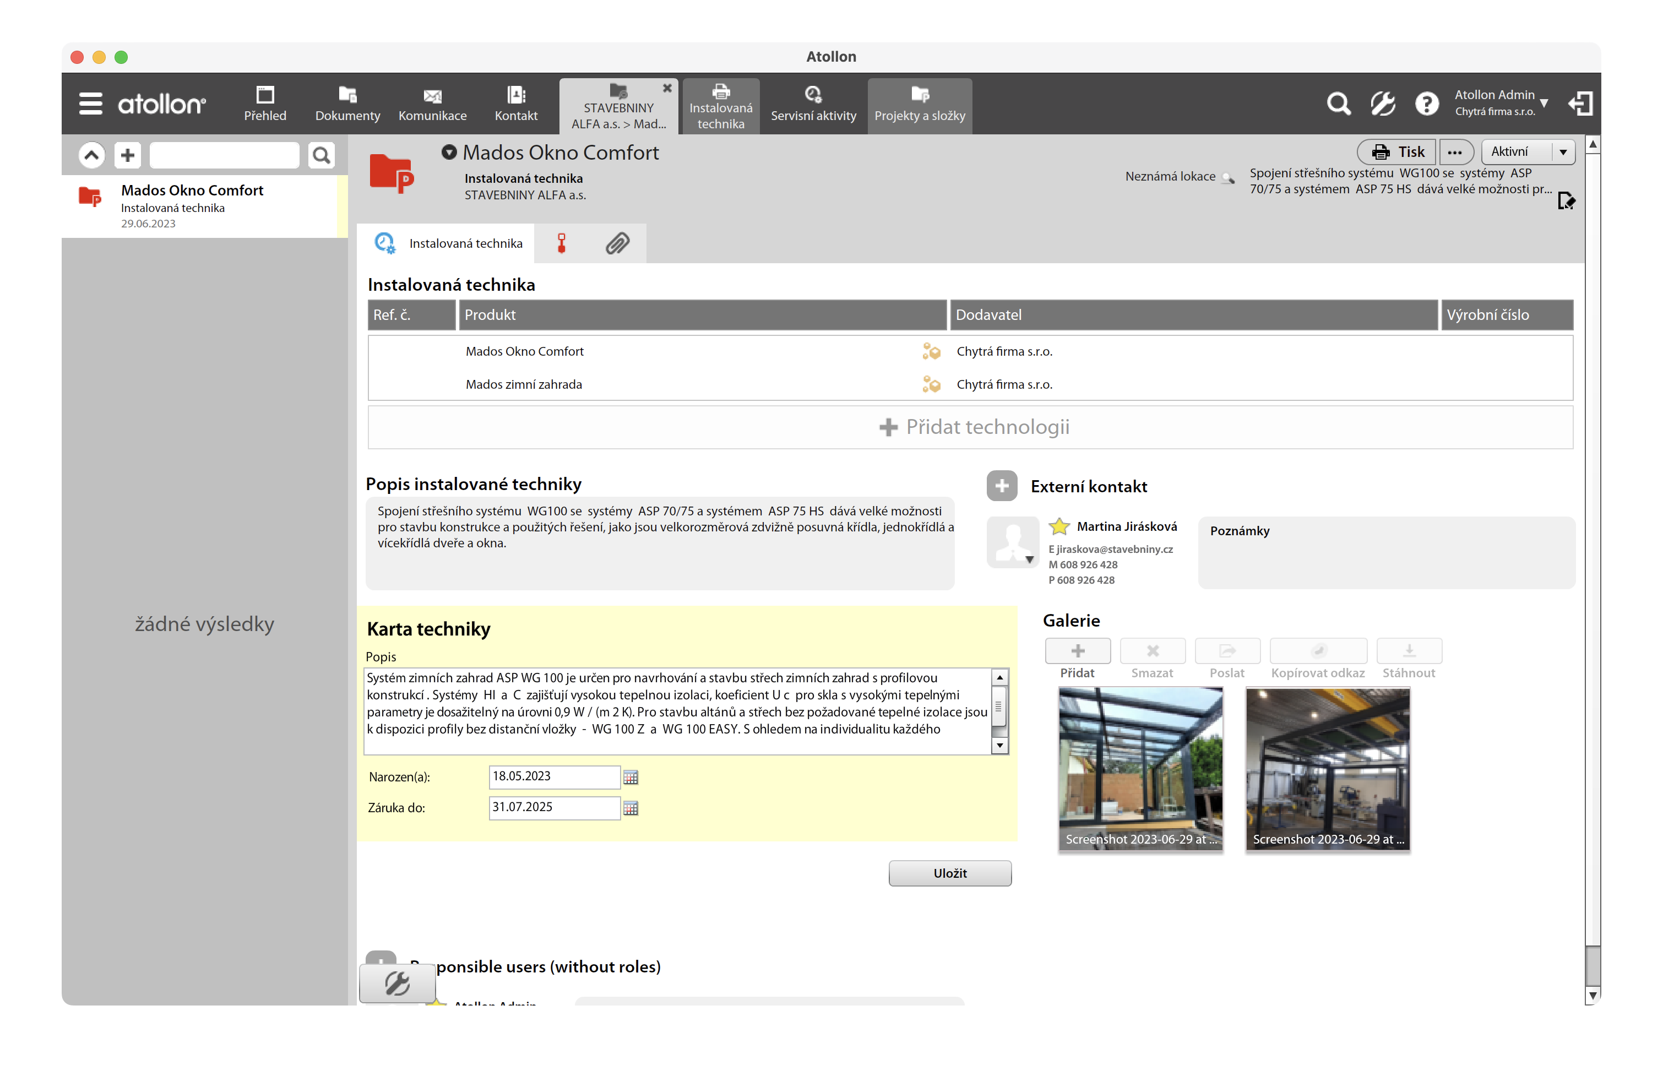
Task: Open the wrench settings icon in top bar
Action: 1382,104
